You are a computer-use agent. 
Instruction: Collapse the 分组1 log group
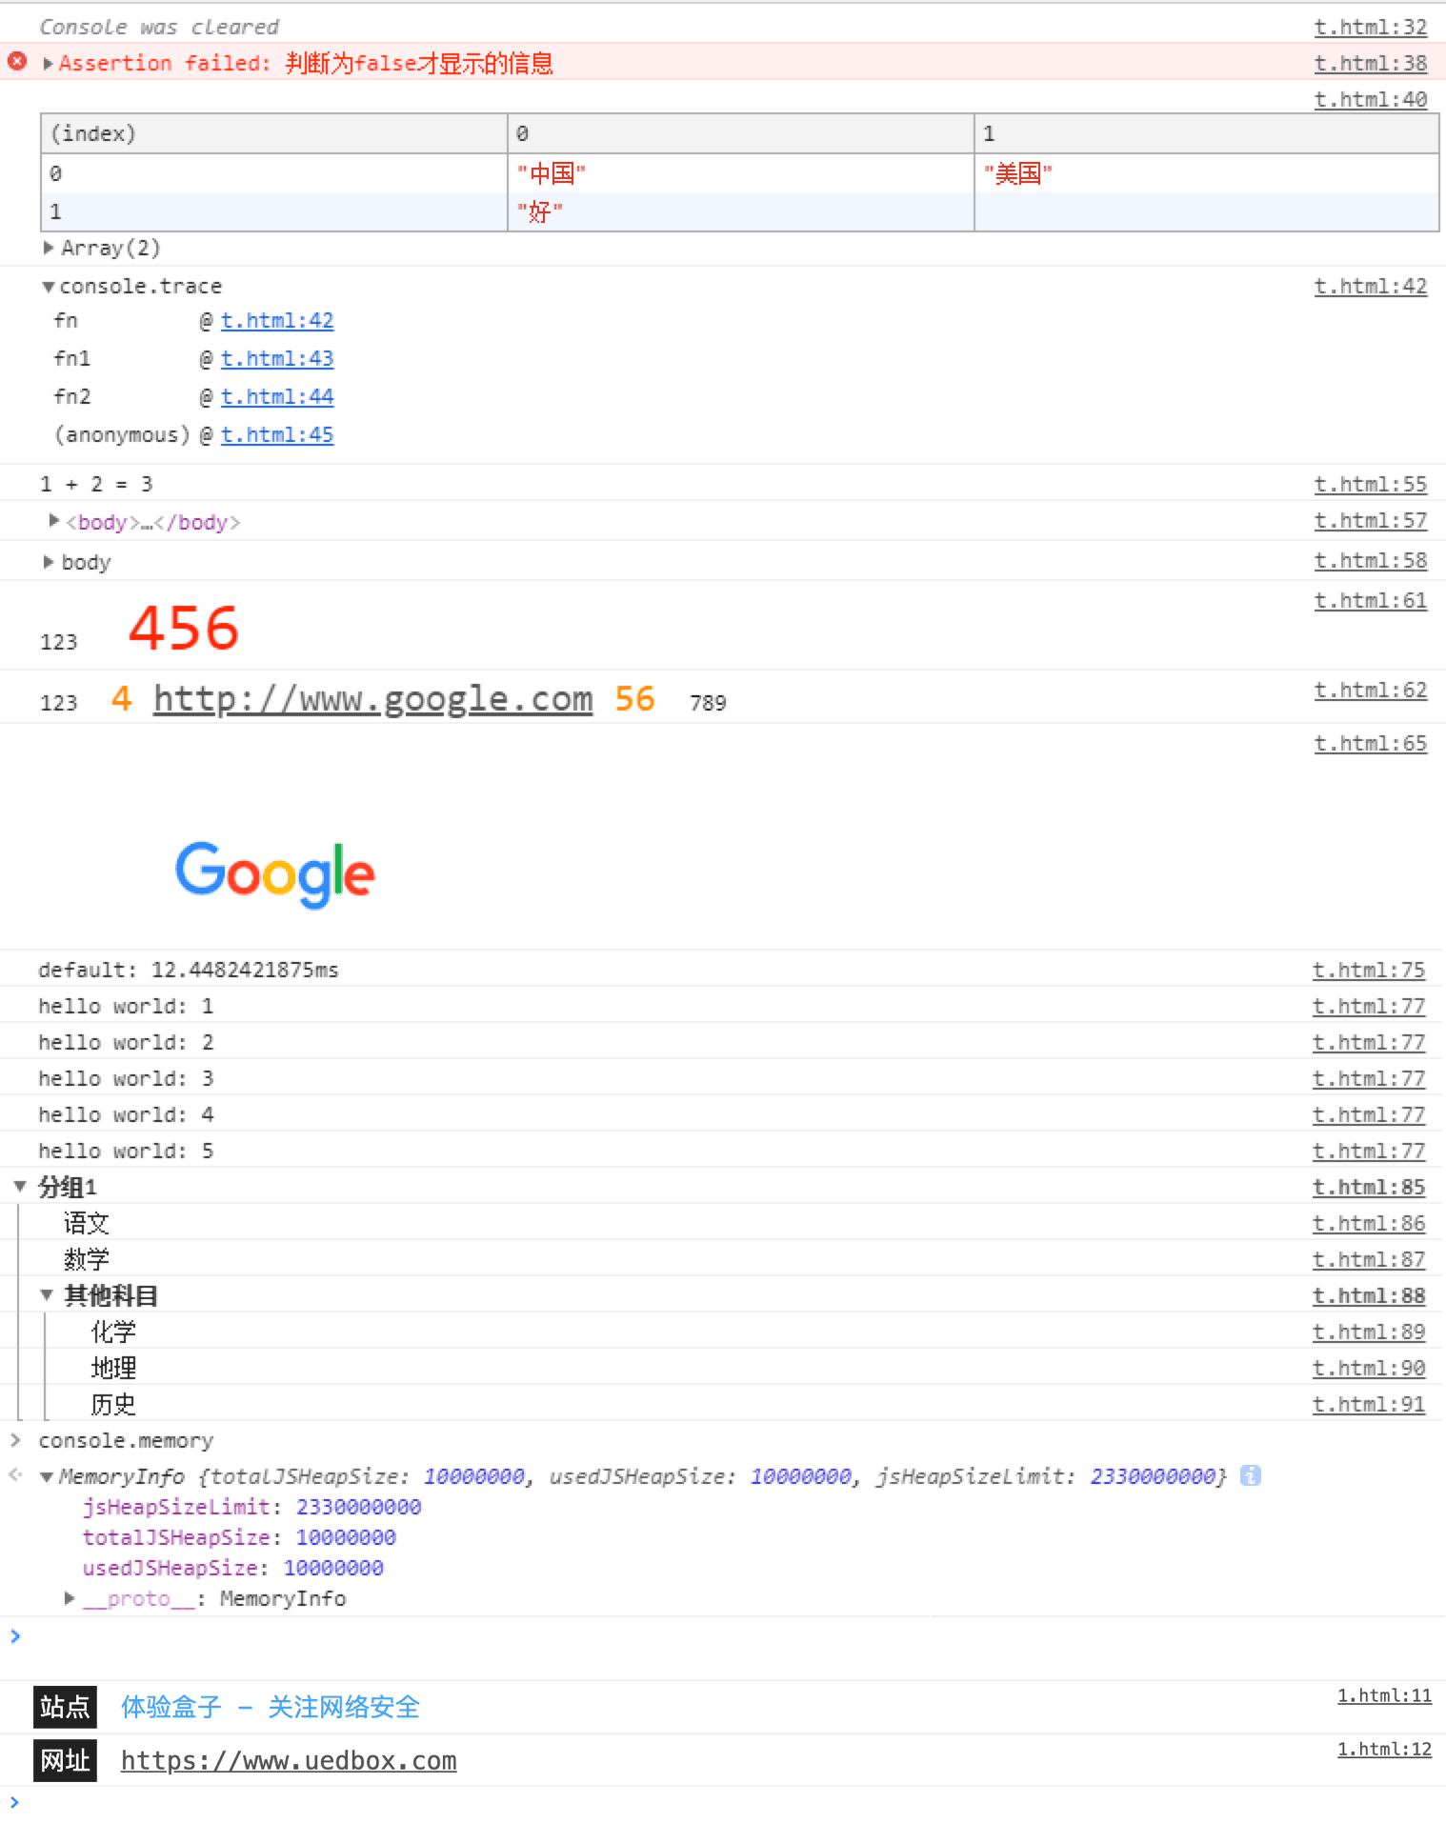click(20, 1187)
